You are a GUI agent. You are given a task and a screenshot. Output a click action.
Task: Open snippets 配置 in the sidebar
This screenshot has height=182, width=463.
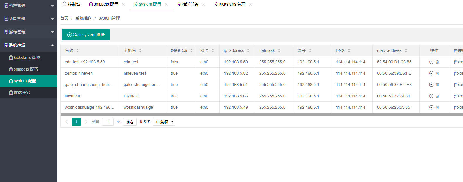tap(29, 69)
